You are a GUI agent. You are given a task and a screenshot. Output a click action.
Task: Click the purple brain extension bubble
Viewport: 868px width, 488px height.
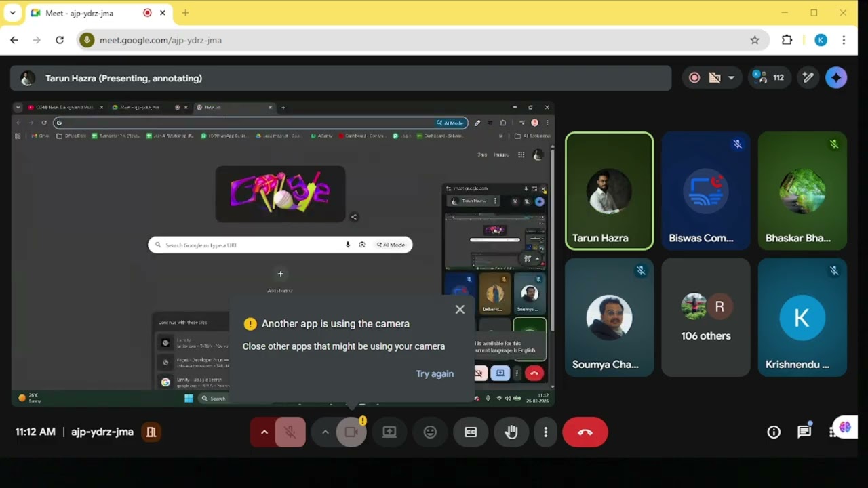click(845, 427)
